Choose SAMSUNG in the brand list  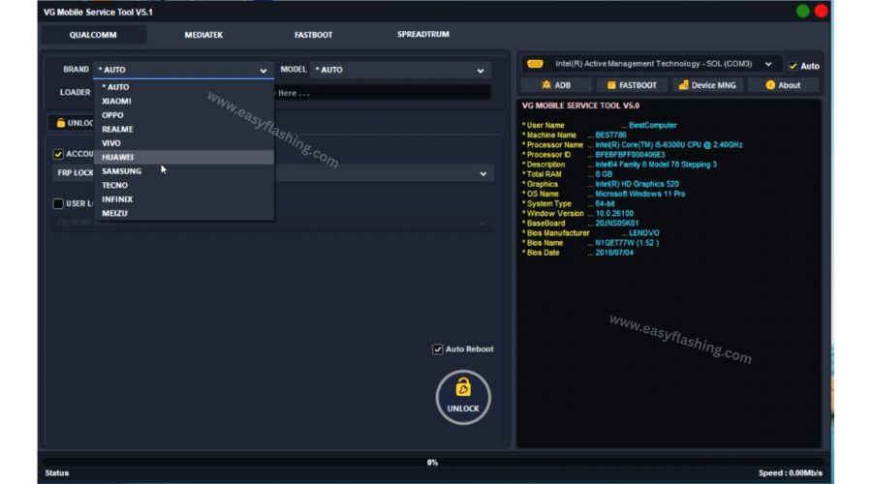point(183,171)
